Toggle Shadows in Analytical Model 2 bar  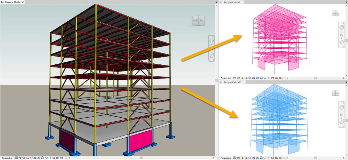[246, 158]
